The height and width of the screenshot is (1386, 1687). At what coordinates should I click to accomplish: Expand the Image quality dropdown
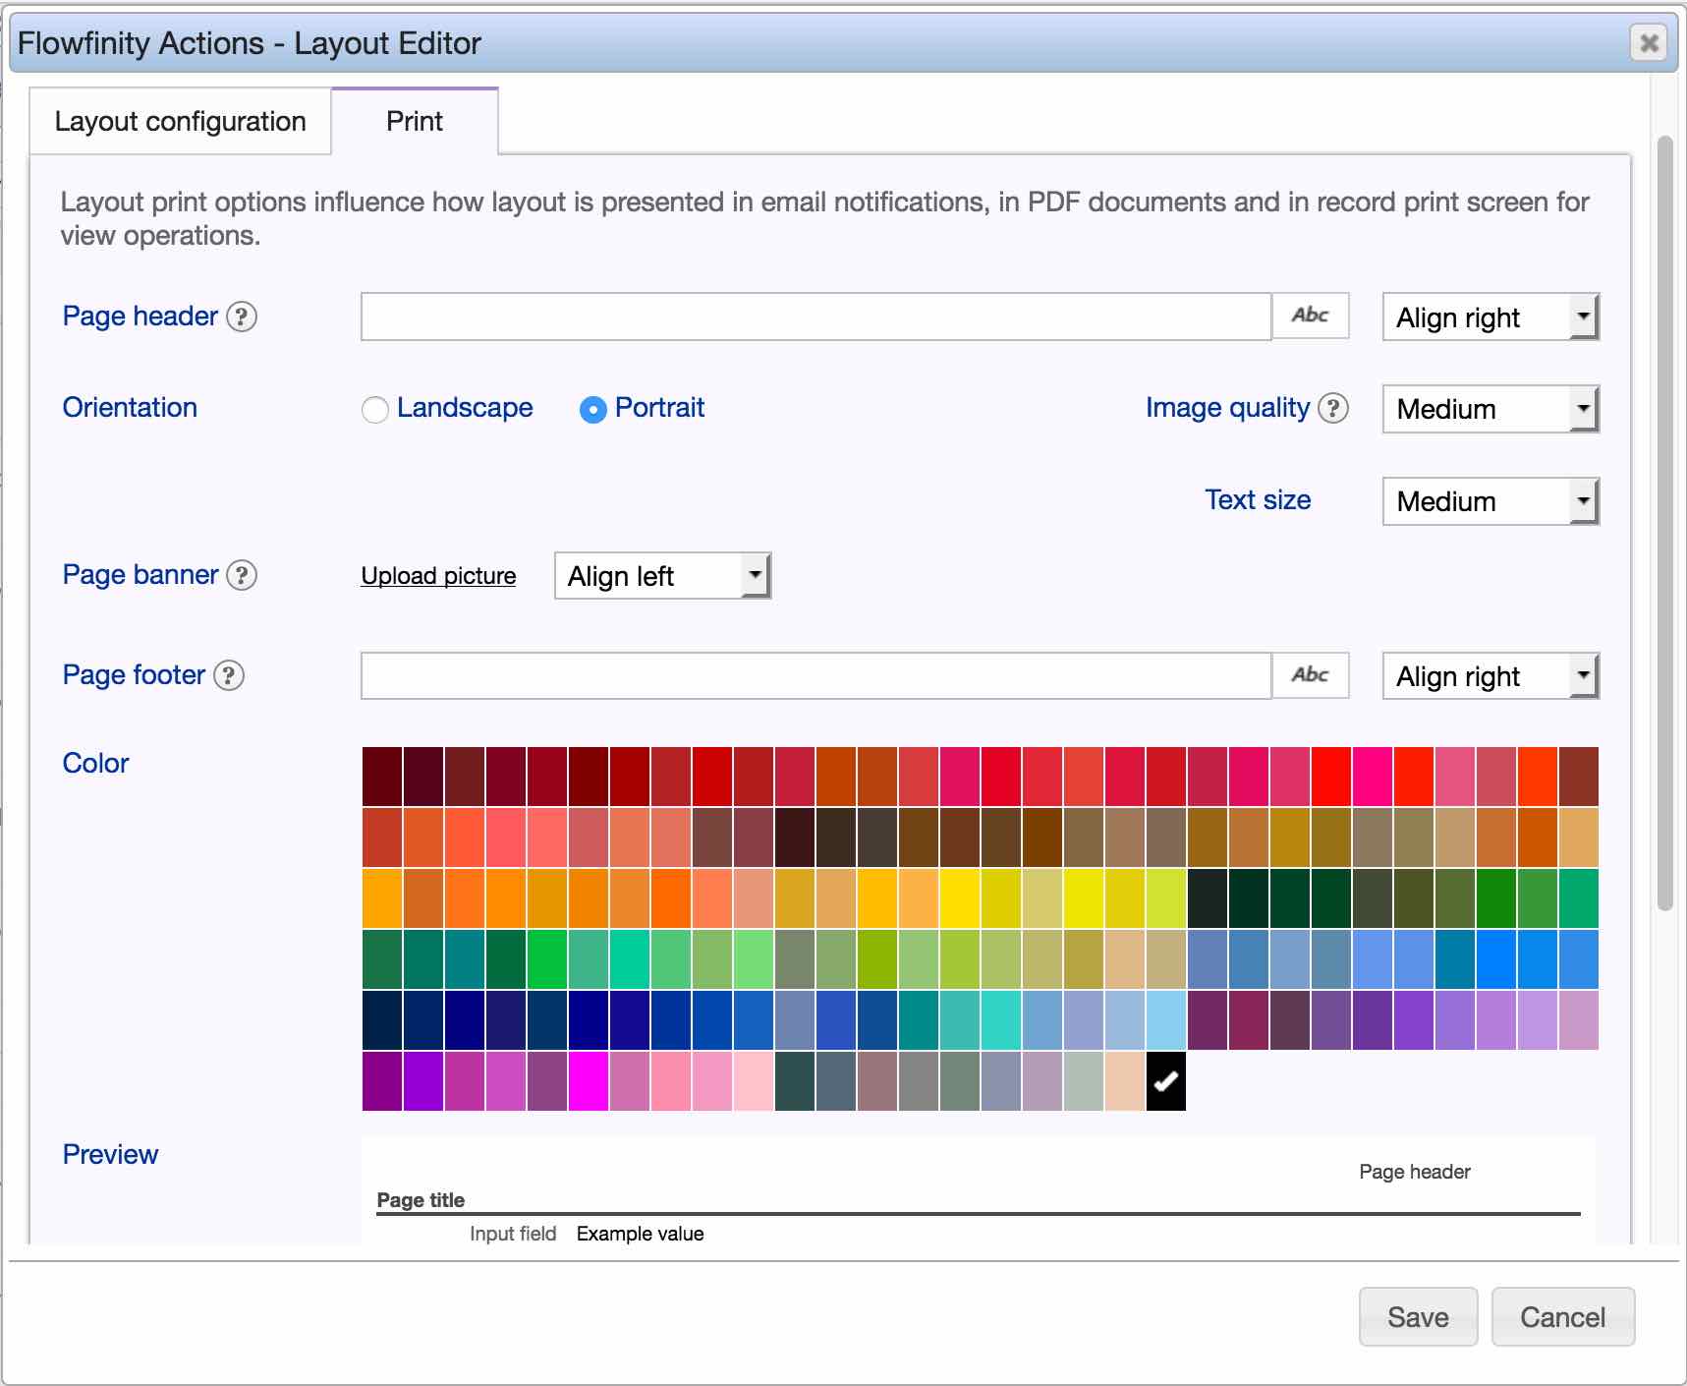(x=1490, y=409)
